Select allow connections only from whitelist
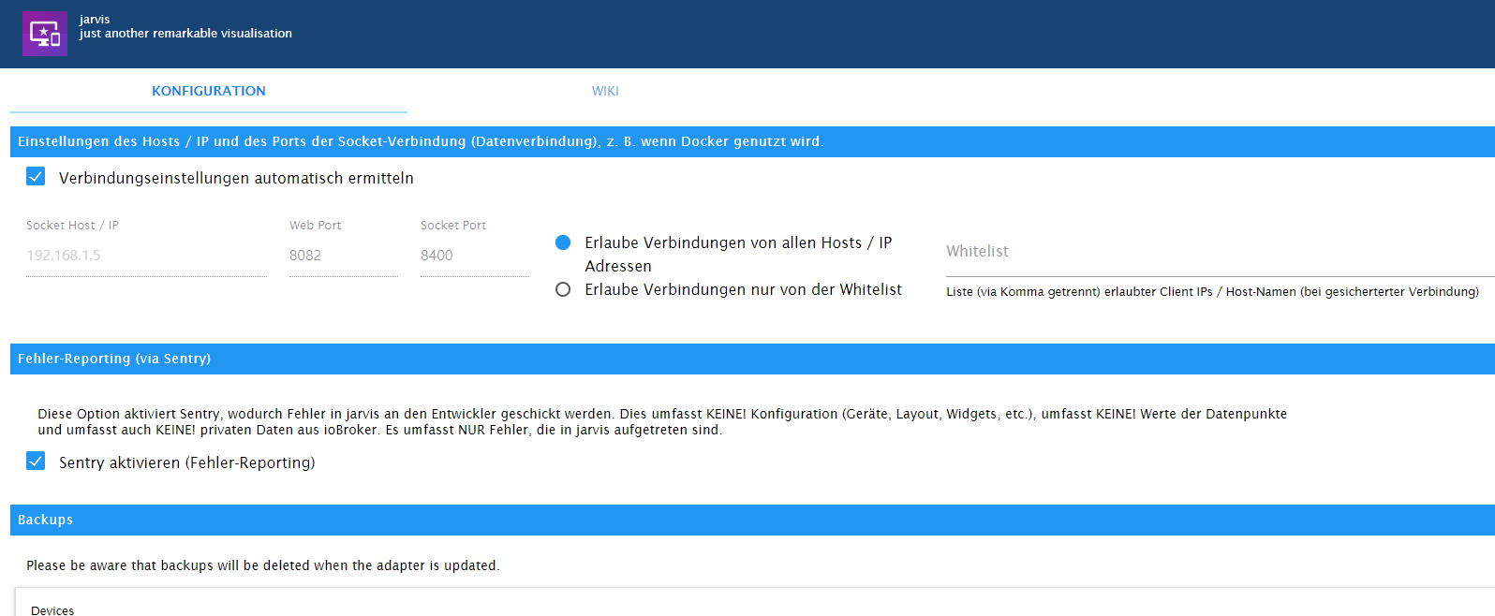This screenshot has width=1495, height=616. pos(563,289)
